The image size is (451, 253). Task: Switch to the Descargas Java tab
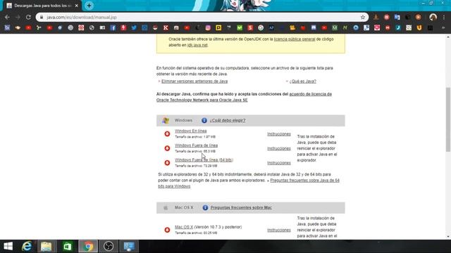[x=42, y=6]
